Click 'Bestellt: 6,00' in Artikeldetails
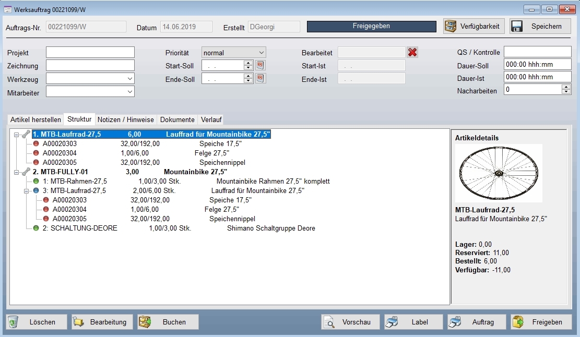The width and height of the screenshot is (580, 337). pos(476,261)
